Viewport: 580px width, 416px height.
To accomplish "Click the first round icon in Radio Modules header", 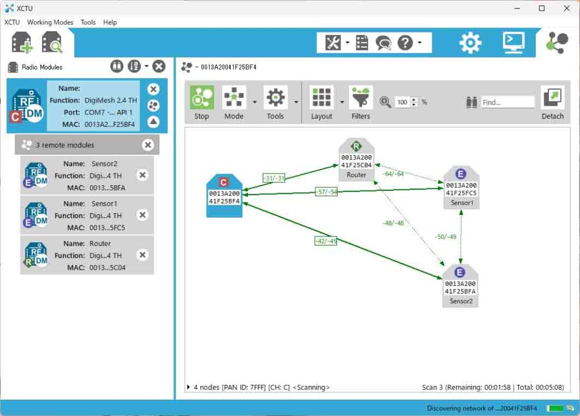I will [x=117, y=67].
